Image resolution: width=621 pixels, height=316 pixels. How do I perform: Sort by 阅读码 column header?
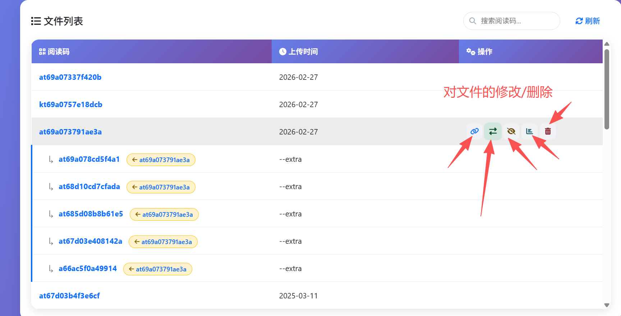(x=54, y=52)
